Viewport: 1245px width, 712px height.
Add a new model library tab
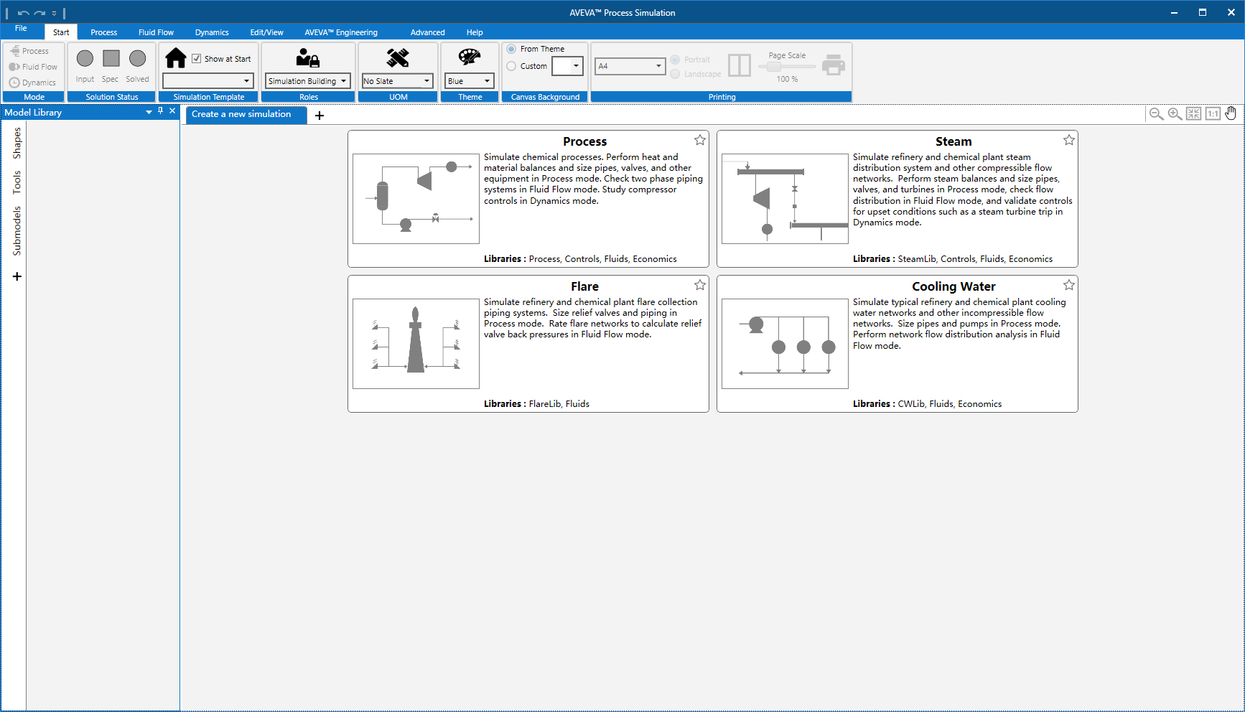pyautogui.click(x=17, y=276)
